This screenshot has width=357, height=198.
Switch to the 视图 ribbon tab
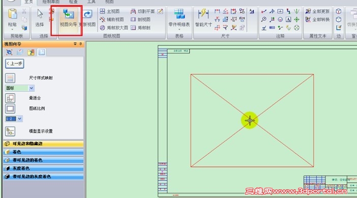(109, 2)
